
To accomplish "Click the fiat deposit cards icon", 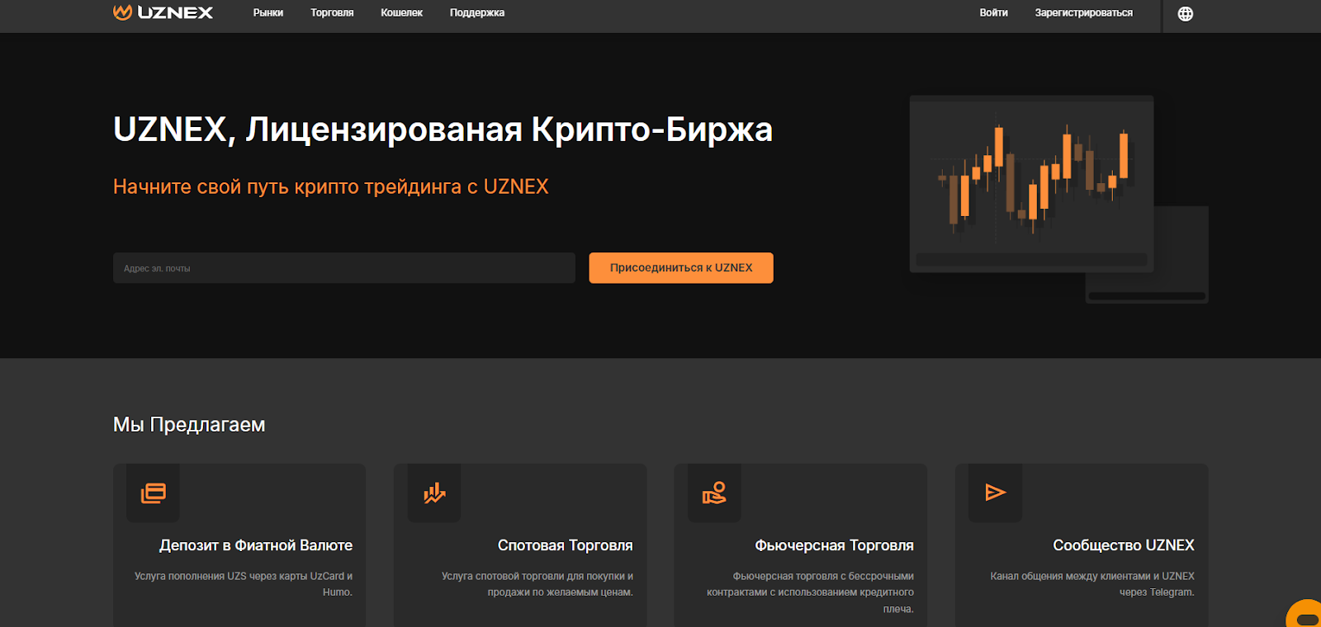I will [154, 493].
